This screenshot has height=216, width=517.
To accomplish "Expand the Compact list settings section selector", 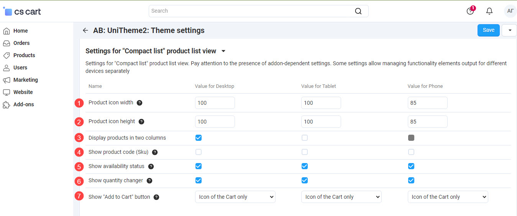I will (x=223, y=51).
